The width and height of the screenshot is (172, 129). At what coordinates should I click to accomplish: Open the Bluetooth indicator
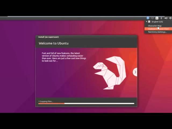[x=161, y=18]
